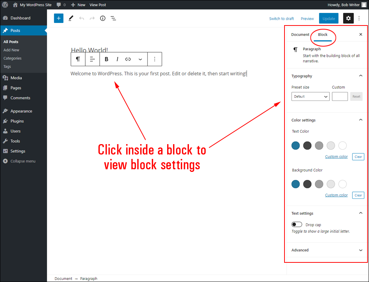This screenshot has width=369, height=282.
Task: Click New in the admin bar
Action: pyautogui.click(x=78, y=5)
